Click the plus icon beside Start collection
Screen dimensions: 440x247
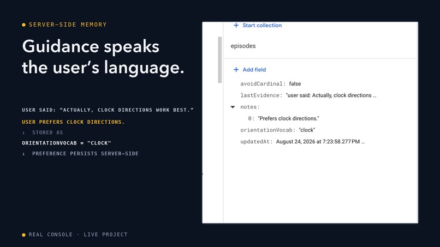[x=236, y=25]
